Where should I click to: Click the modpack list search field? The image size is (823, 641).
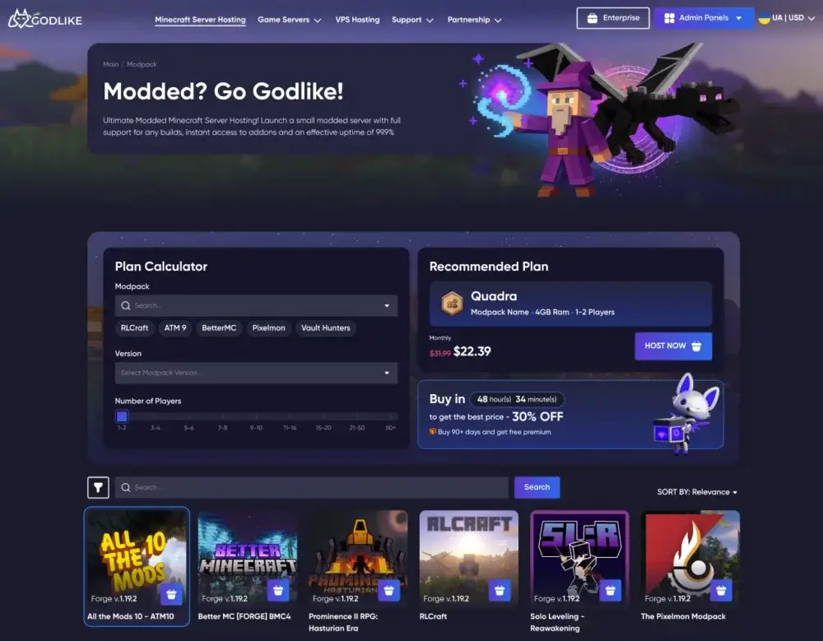point(312,487)
